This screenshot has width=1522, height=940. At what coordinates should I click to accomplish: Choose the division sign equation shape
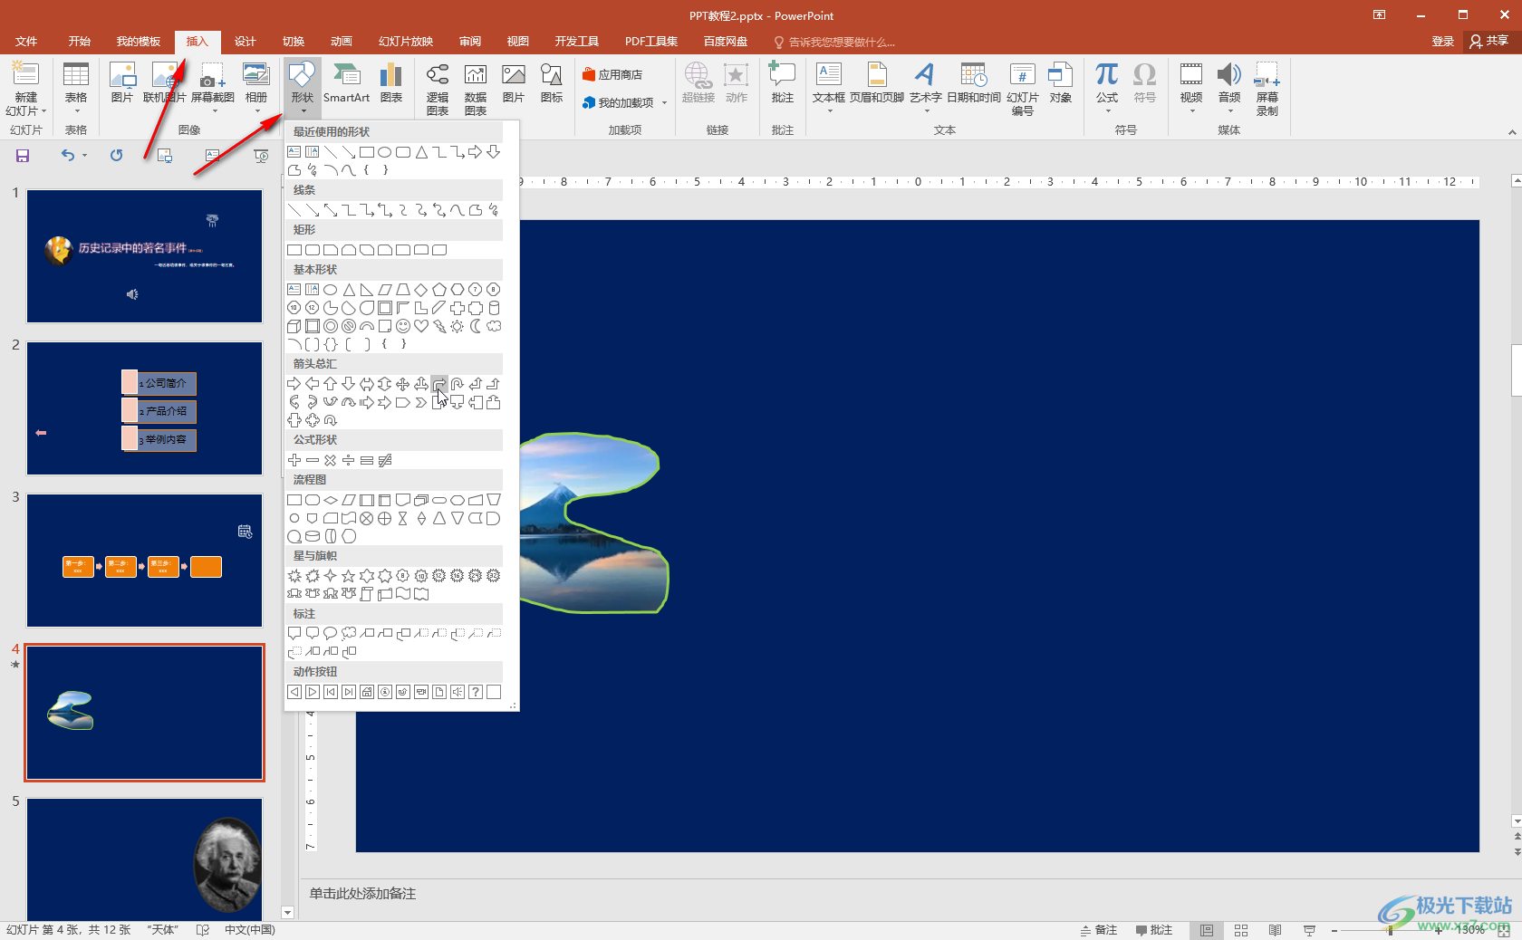click(x=349, y=460)
